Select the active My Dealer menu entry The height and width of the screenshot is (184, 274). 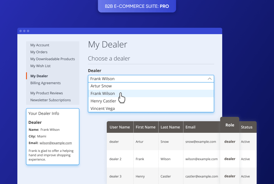click(39, 76)
